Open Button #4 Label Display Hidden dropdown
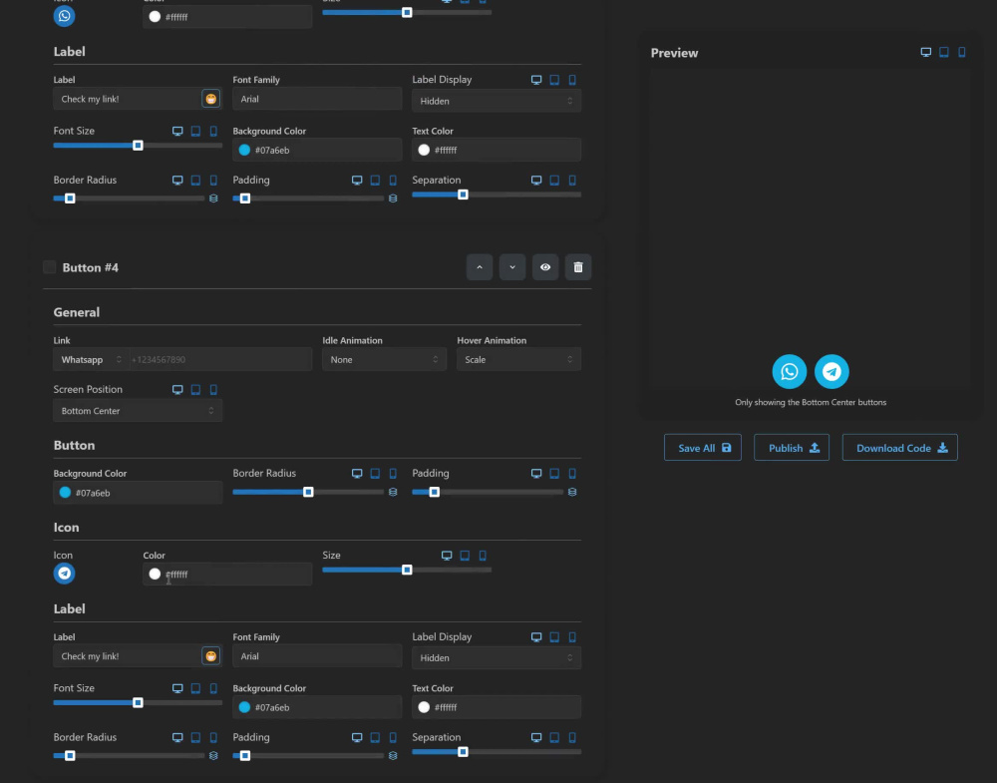 coord(497,657)
